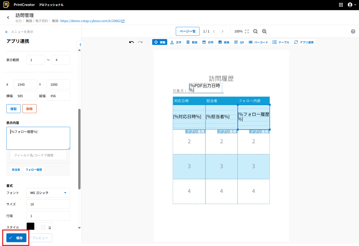Open the apps grid menu
The height and width of the screenshot is (246, 359).
pyautogui.click(x=341, y=5)
